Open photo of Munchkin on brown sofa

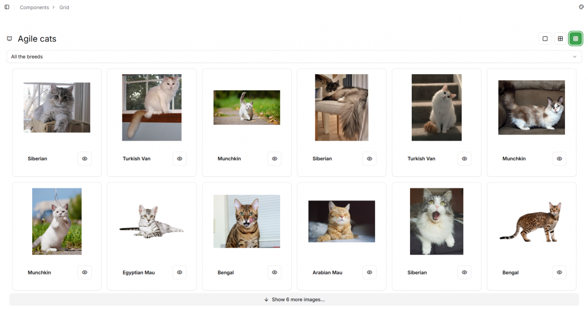coord(531,107)
